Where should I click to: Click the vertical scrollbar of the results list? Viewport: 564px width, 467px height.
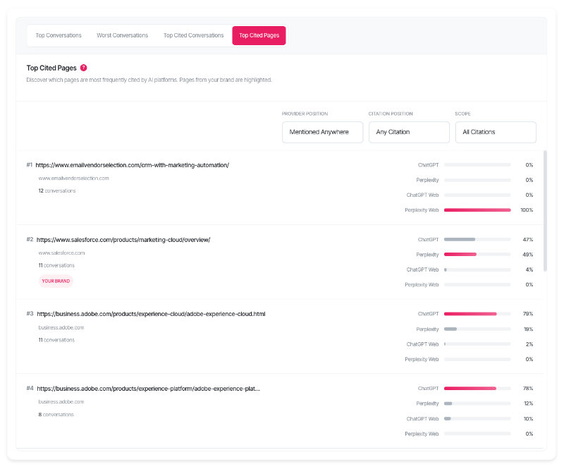click(545, 211)
